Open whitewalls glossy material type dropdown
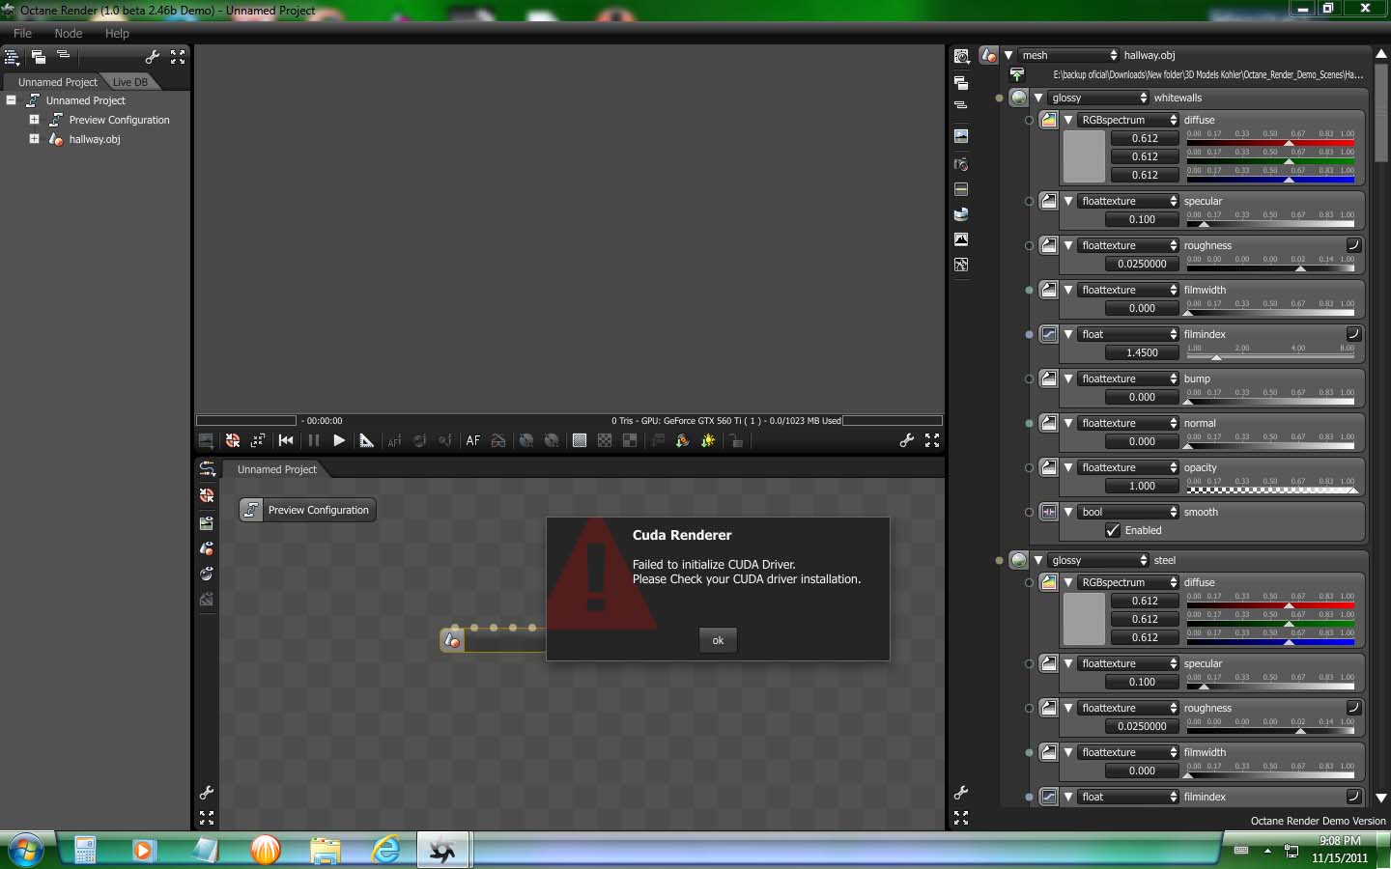 (x=1099, y=98)
